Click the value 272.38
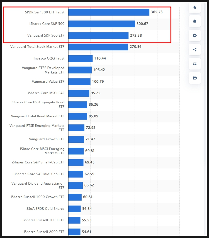This screenshot has height=238, width=209. click(136, 35)
